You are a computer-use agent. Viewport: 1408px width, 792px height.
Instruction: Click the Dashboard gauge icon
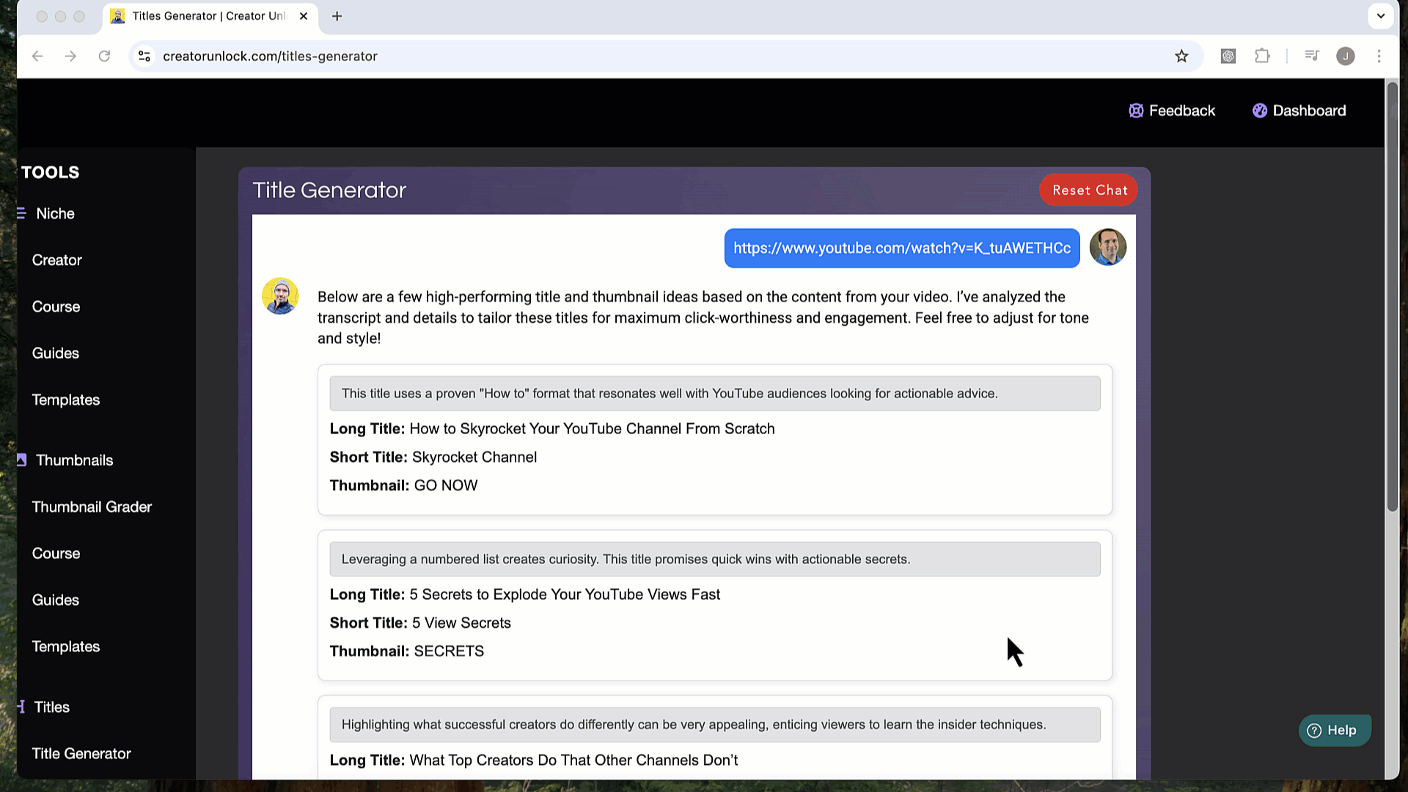[1260, 111]
